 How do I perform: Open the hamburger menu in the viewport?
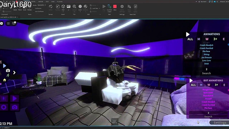8,23
